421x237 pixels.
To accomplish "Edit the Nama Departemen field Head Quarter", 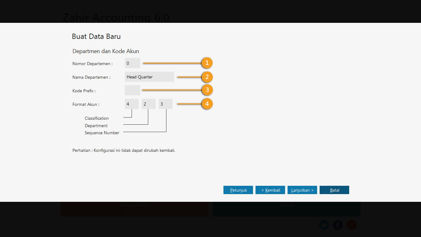I will [x=149, y=77].
